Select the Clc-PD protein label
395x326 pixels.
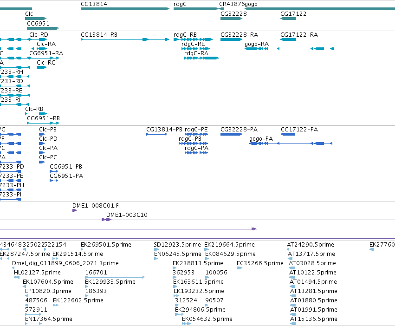click(48, 139)
